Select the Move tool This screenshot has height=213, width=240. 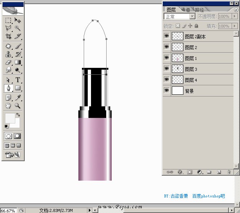click(18, 20)
